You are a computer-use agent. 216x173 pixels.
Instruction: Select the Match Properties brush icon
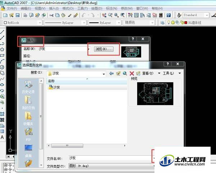pyautogui.click(x=70, y=15)
